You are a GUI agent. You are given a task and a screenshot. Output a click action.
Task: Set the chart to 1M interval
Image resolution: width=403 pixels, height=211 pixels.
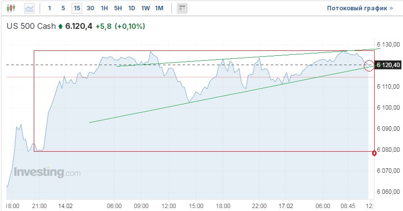click(x=159, y=8)
